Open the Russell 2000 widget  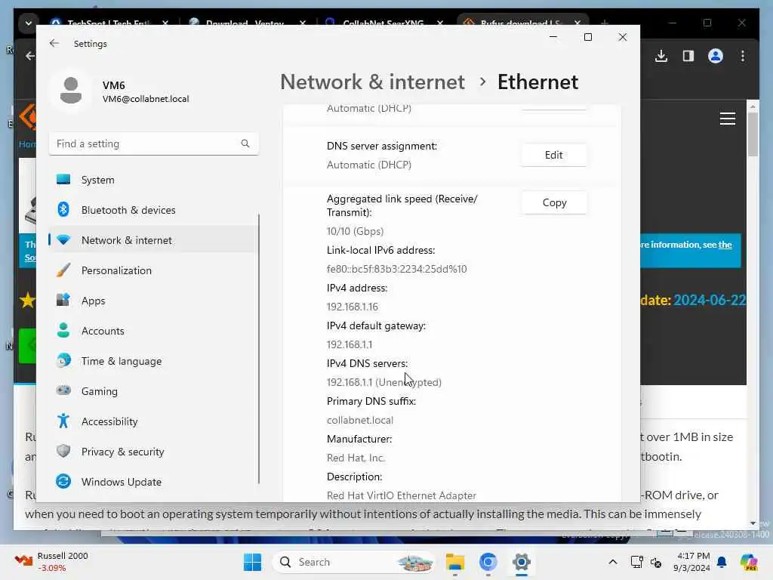pyautogui.click(x=51, y=562)
